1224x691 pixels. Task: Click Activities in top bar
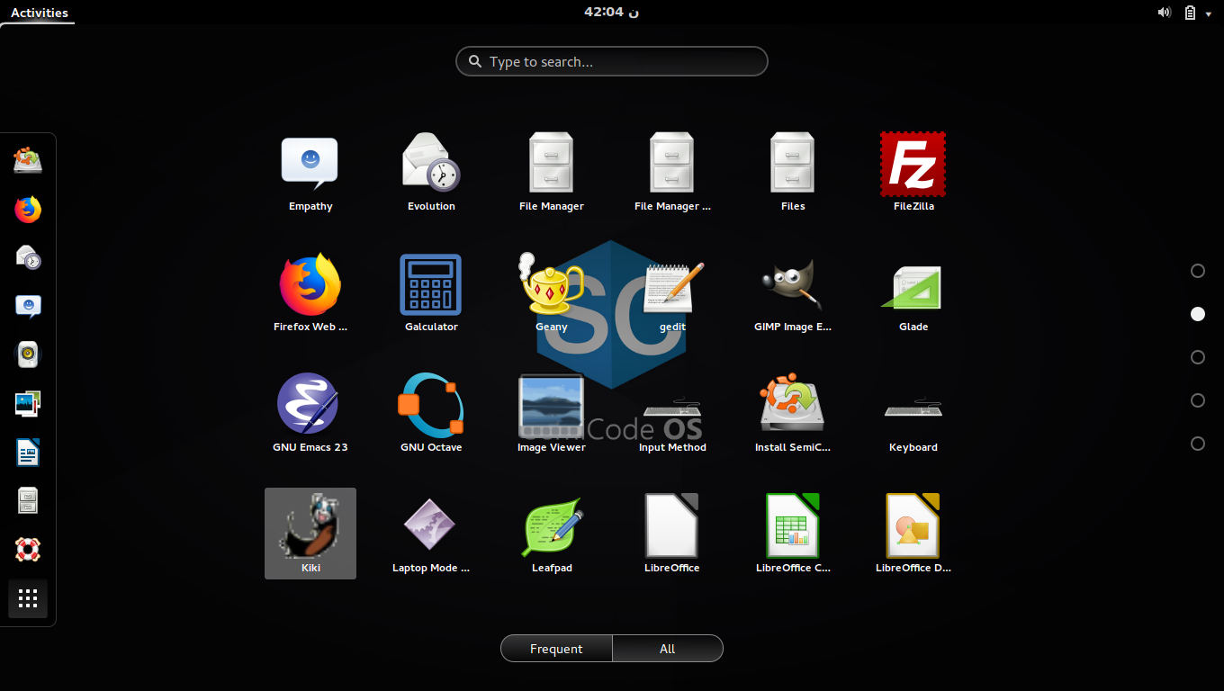coord(39,13)
